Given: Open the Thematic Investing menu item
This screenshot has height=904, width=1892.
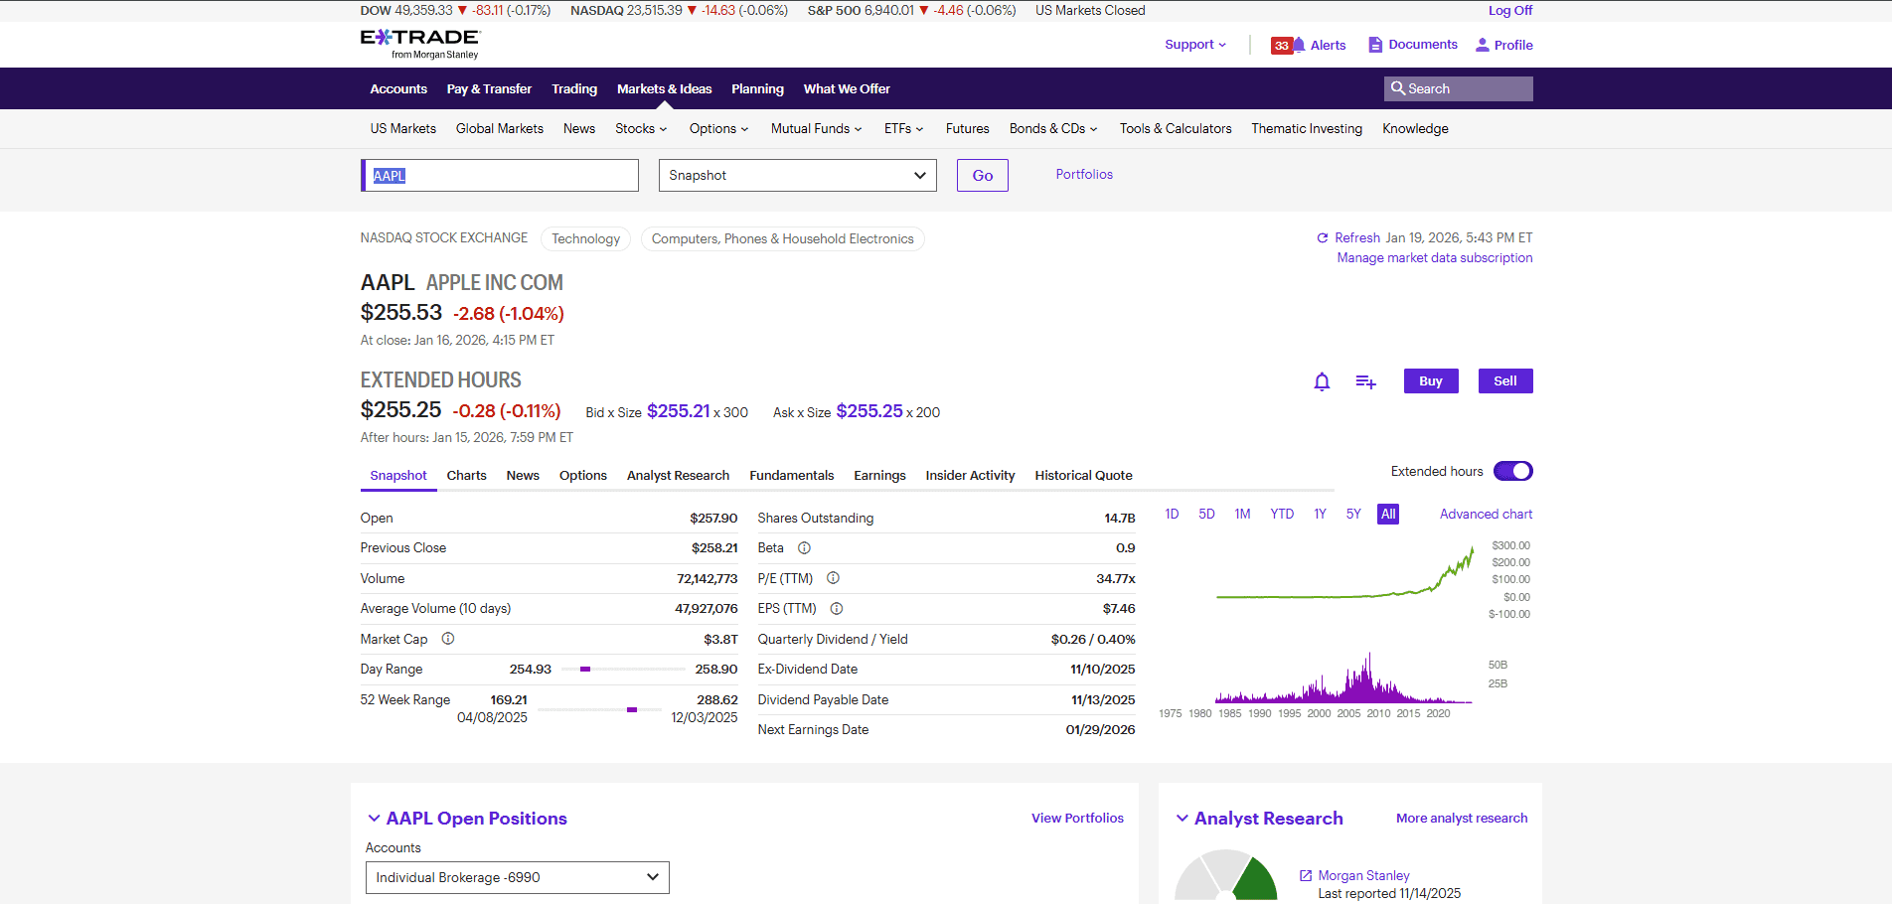Looking at the screenshot, I should (1307, 128).
